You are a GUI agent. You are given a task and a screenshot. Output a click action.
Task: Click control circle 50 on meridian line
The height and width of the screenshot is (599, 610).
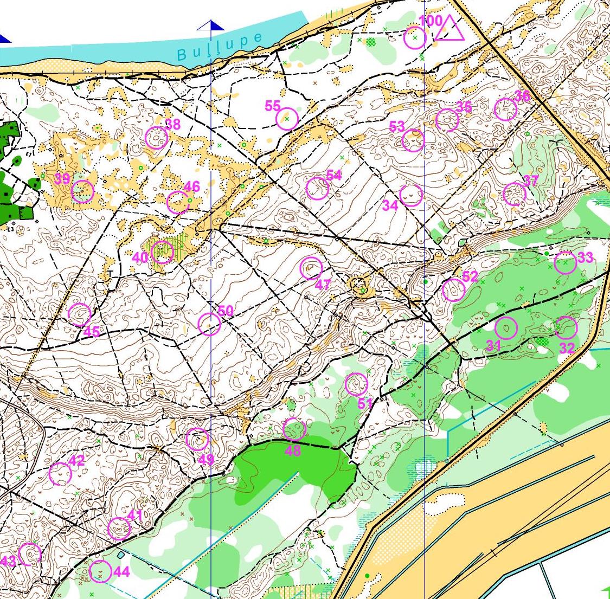pyautogui.click(x=209, y=324)
